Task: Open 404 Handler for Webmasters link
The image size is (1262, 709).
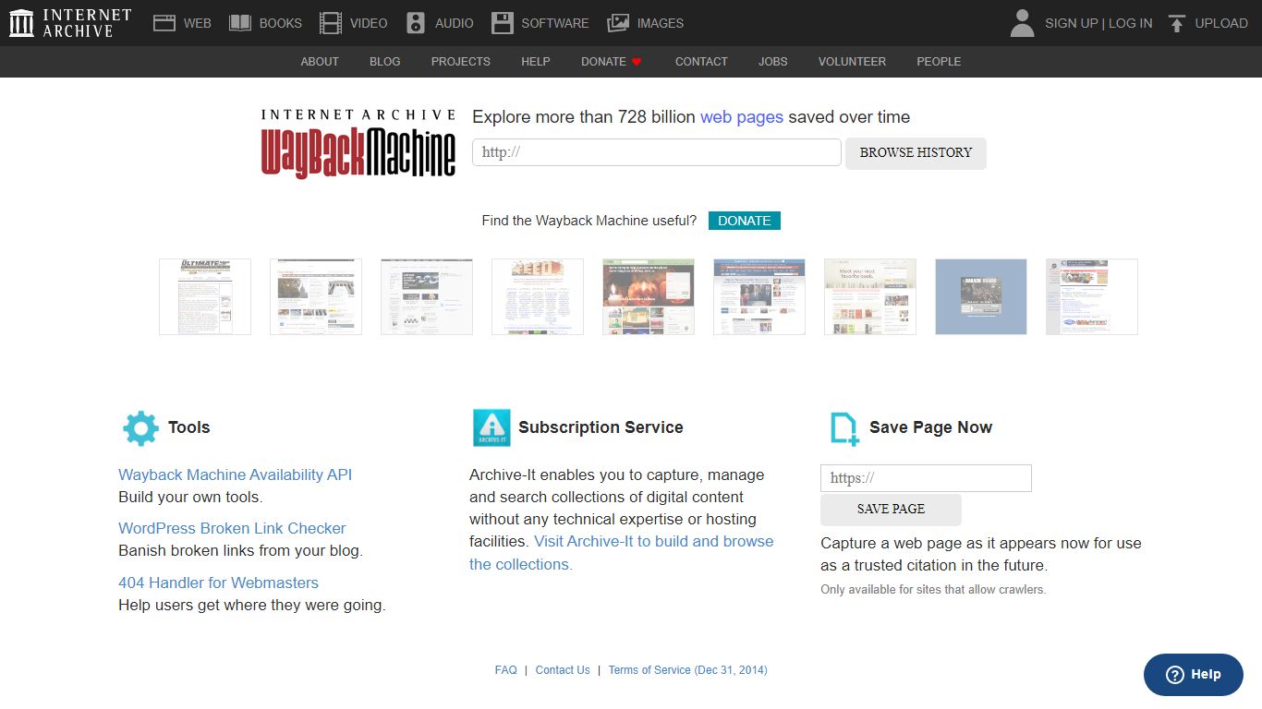Action: 218,583
